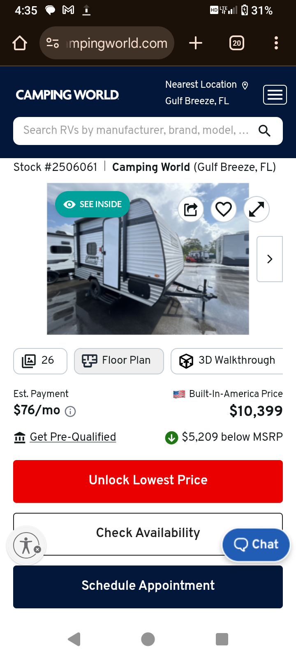Share this RV listing

tap(191, 209)
